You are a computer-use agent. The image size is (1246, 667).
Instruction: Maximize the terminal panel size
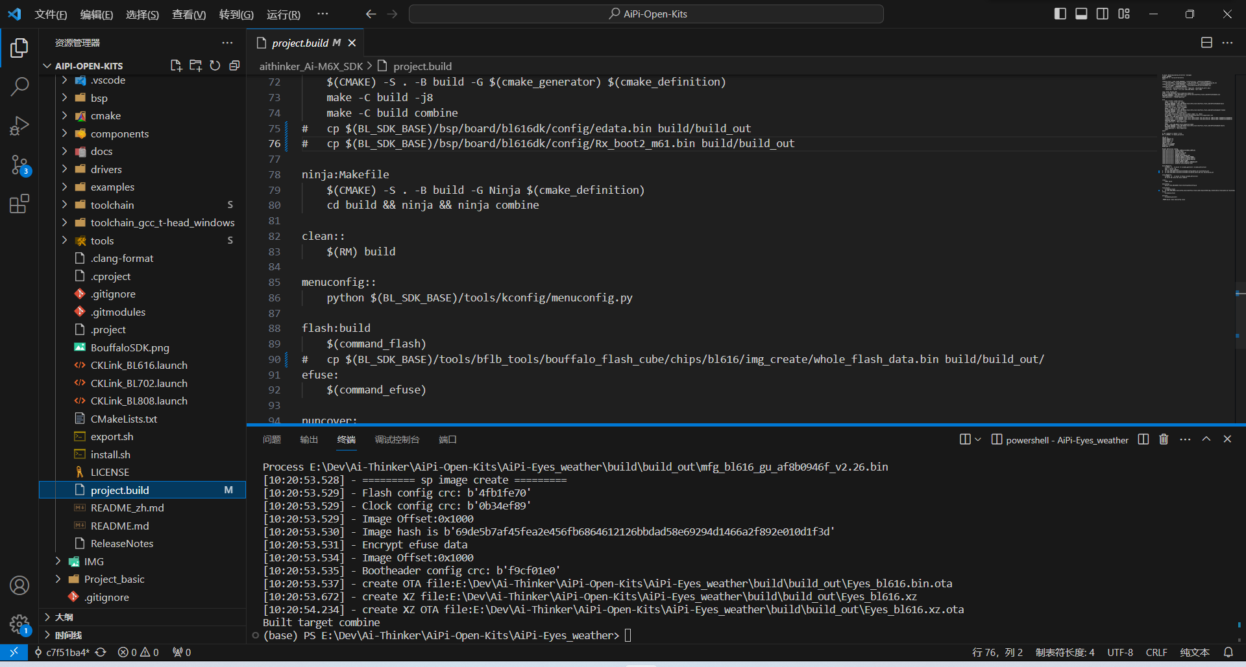point(1206,439)
